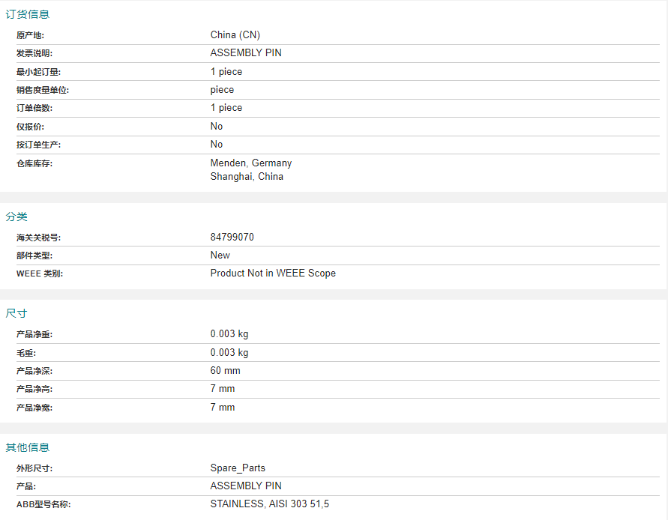This screenshot has width=668, height=520.
Task: Click the 最小起订量 label
Action: click(39, 72)
